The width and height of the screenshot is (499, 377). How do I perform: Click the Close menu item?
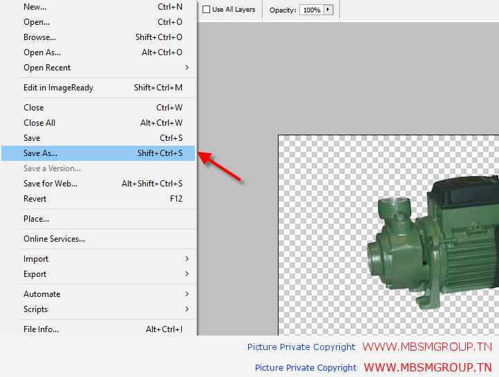click(x=98, y=108)
